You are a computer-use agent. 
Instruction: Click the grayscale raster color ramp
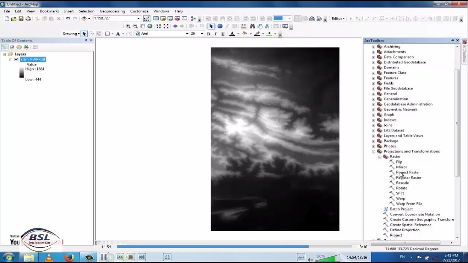(x=22, y=72)
